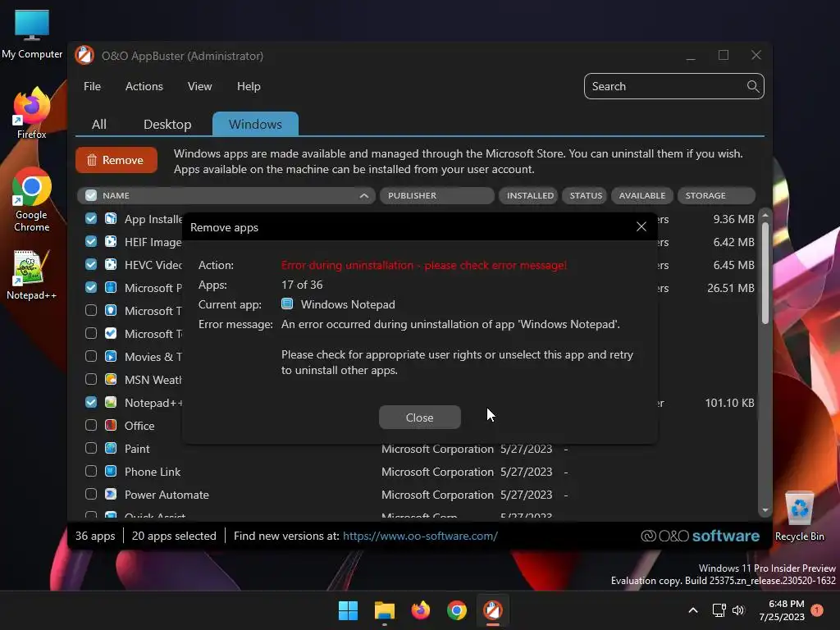Check the Phone Link checkbox
The image size is (840, 630).
(91, 472)
